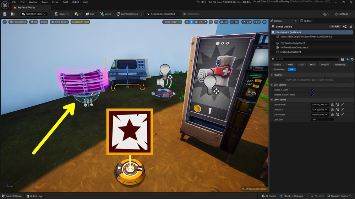
Task: Save the current level with the disk icon
Action: [x=5, y=14]
